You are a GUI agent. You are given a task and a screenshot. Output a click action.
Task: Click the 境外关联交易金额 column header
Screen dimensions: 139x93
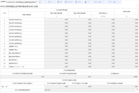(56, 13)
